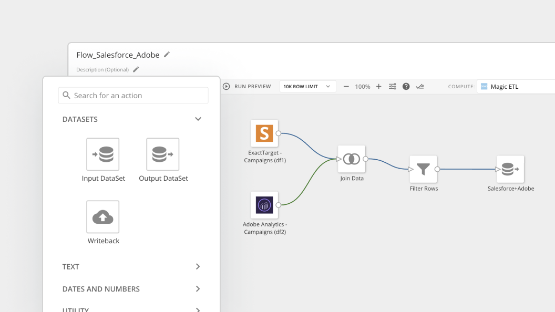Screen dimensions: 555x312
Task: Expand the DATES AND NUMBERS section
Action: pyautogui.click(x=198, y=289)
